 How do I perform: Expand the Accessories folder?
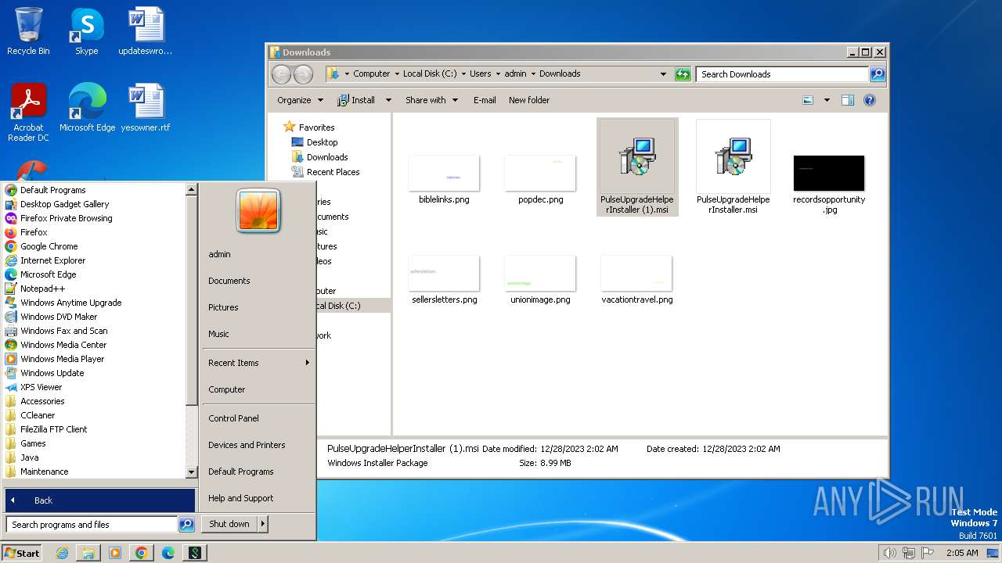(x=42, y=401)
